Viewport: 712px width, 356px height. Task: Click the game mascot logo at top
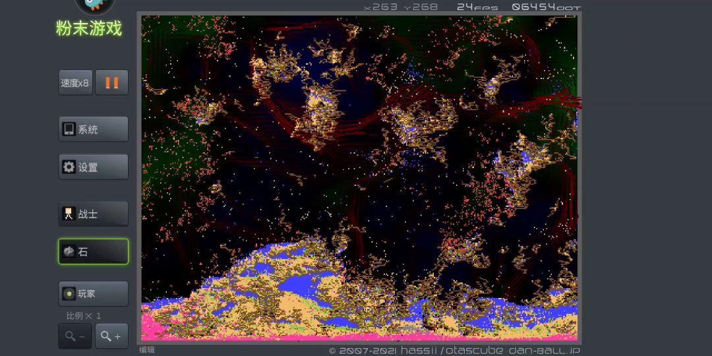[x=94, y=5]
